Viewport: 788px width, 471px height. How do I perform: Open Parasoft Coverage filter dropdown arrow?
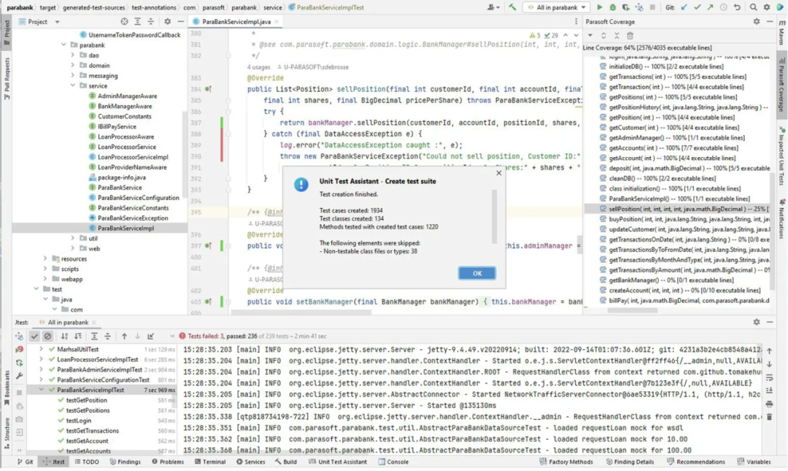tap(590, 36)
